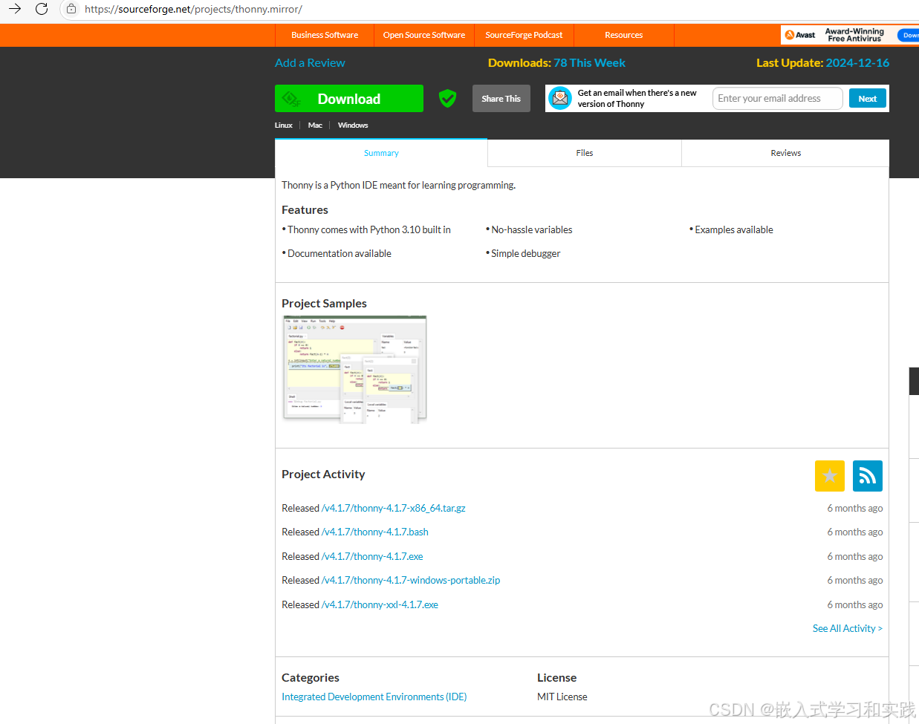
Task: Click the Project Samples heading
Action: tap(324, 304)
